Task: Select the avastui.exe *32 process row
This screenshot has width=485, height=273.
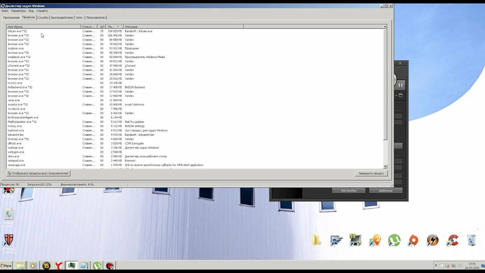Action: (195, 105)
